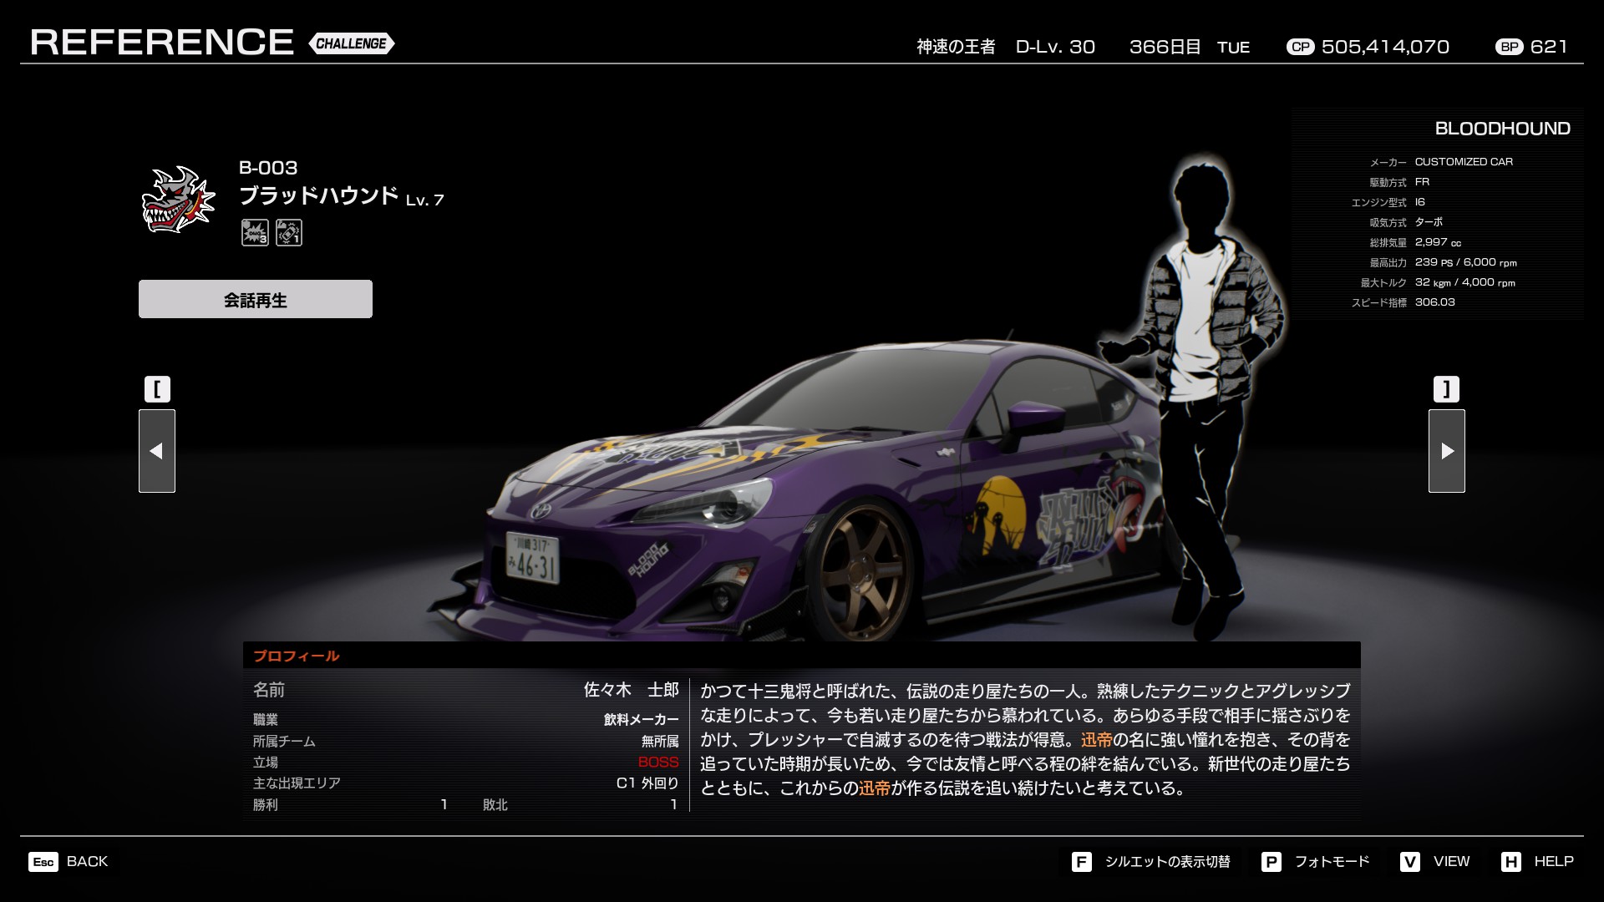1604x902 pixels.
Task: Click the BP points badge
Action: tap(1509, 47)
